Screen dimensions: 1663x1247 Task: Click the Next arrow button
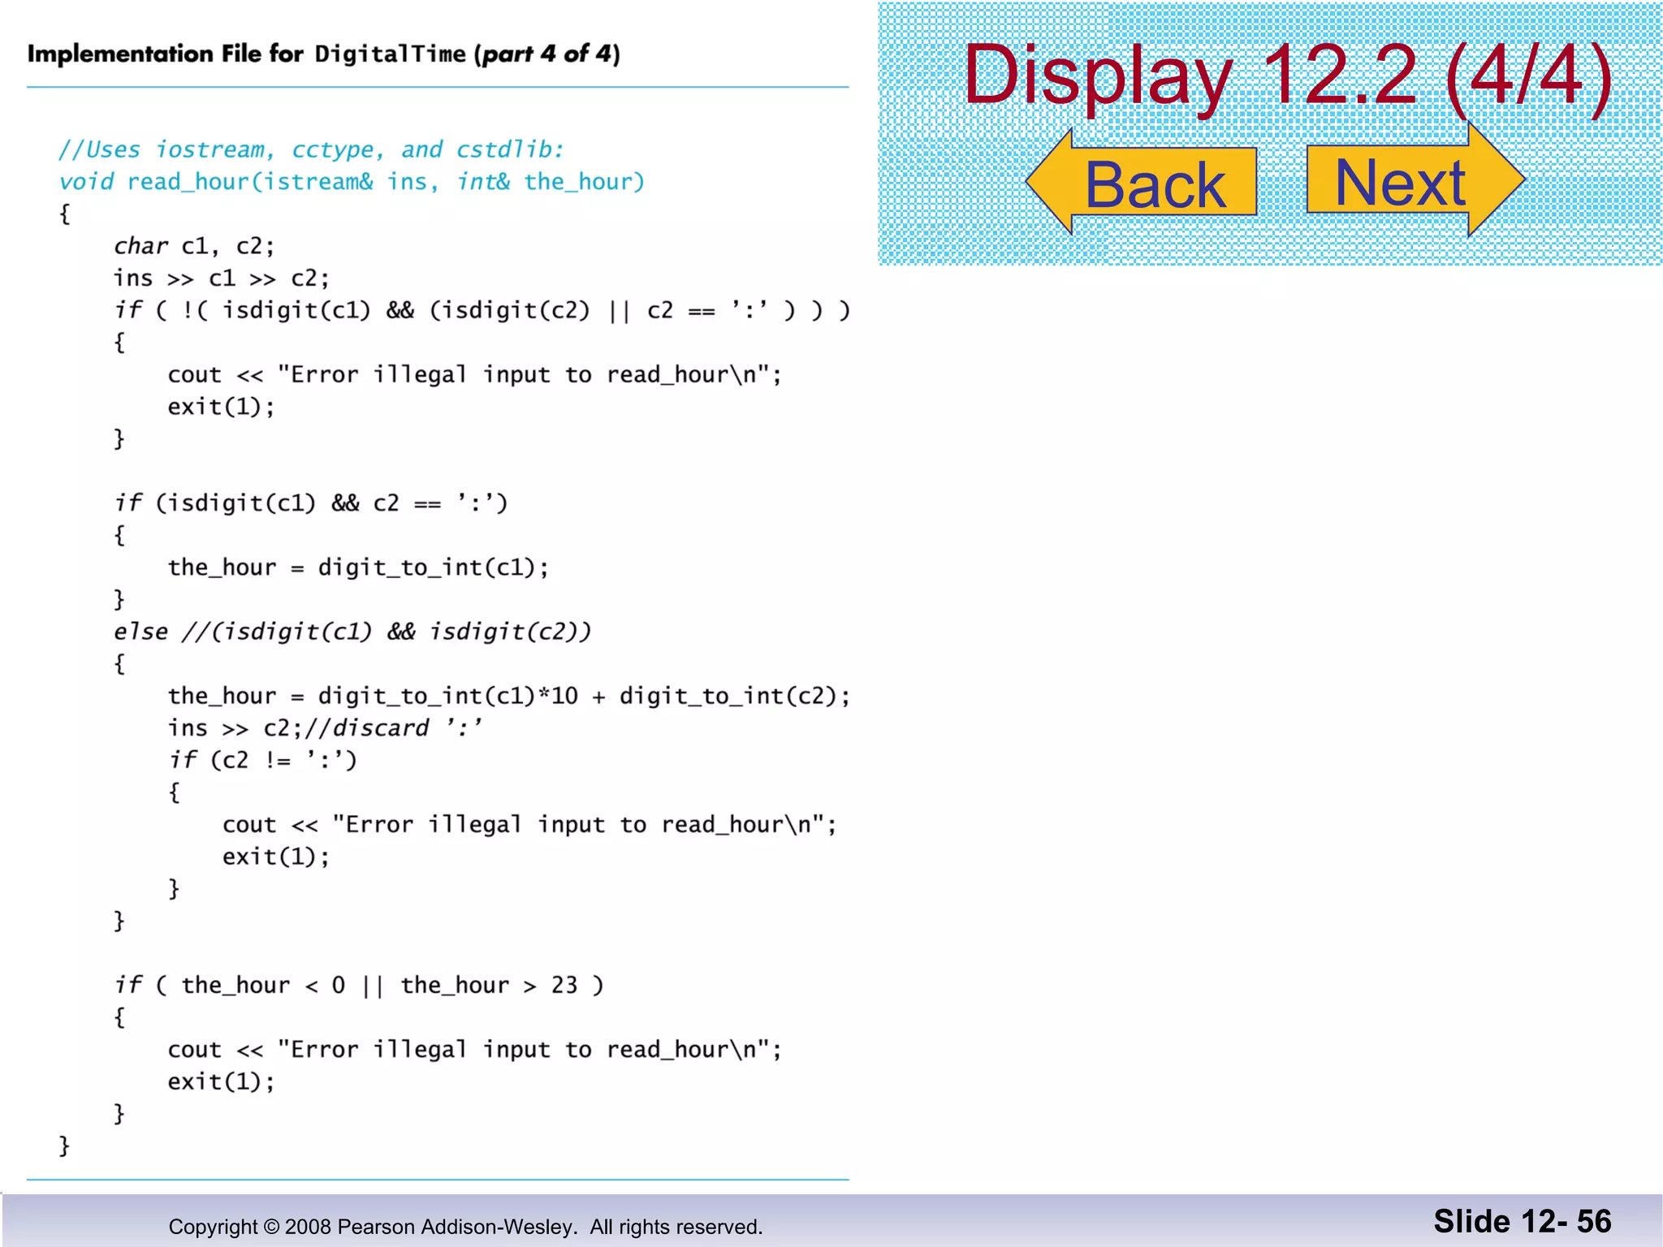(1415, 180)
